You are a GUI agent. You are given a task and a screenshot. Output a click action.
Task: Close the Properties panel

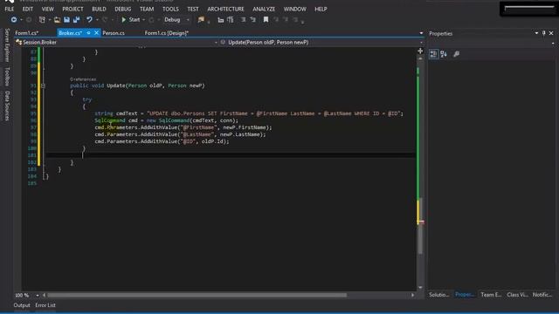551,33
